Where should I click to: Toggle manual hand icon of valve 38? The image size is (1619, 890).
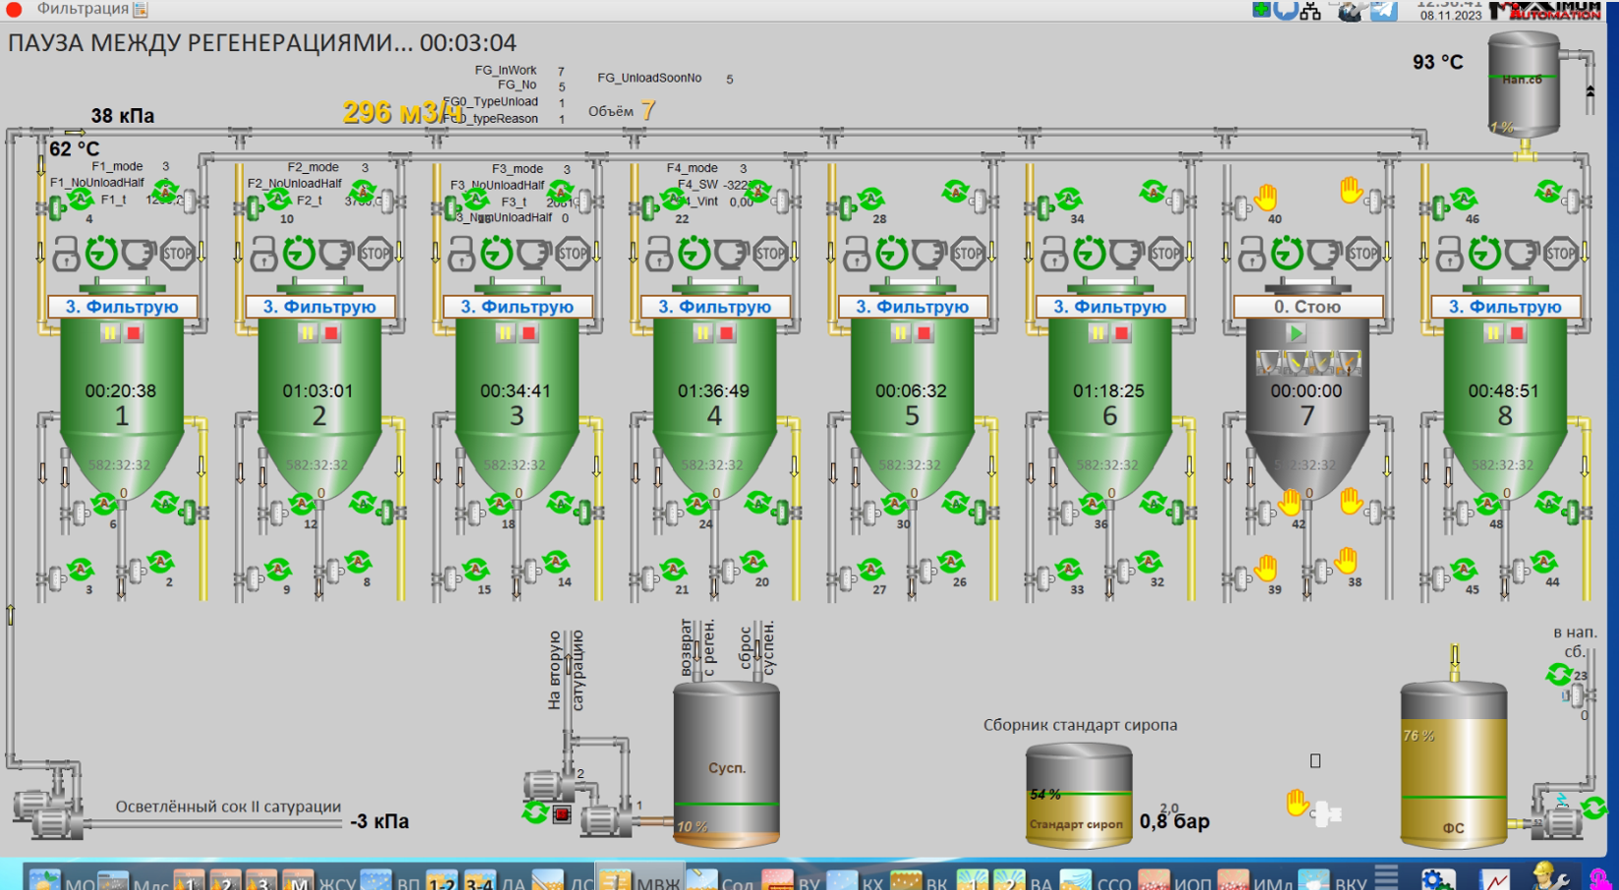click(x=1346, y=561)
